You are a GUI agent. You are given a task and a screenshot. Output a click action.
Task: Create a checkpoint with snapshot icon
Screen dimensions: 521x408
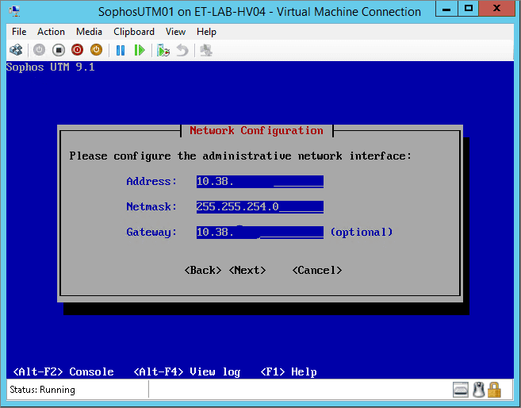point(163,50)
